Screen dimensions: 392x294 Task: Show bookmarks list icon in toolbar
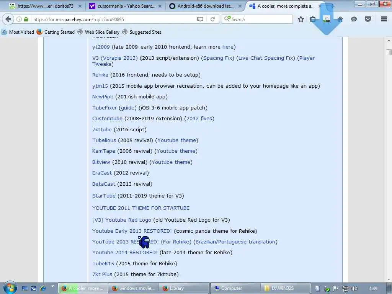click(x=313, y=19)
